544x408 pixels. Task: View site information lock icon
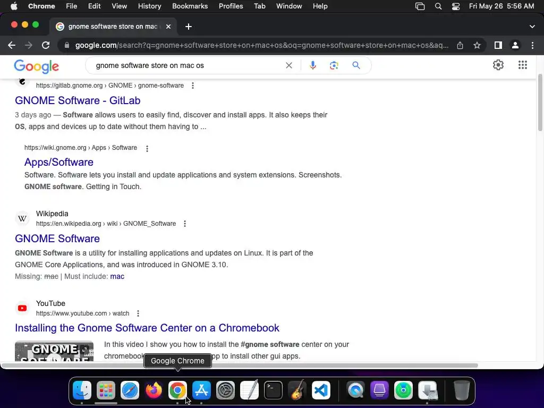(x=67, y=45)
